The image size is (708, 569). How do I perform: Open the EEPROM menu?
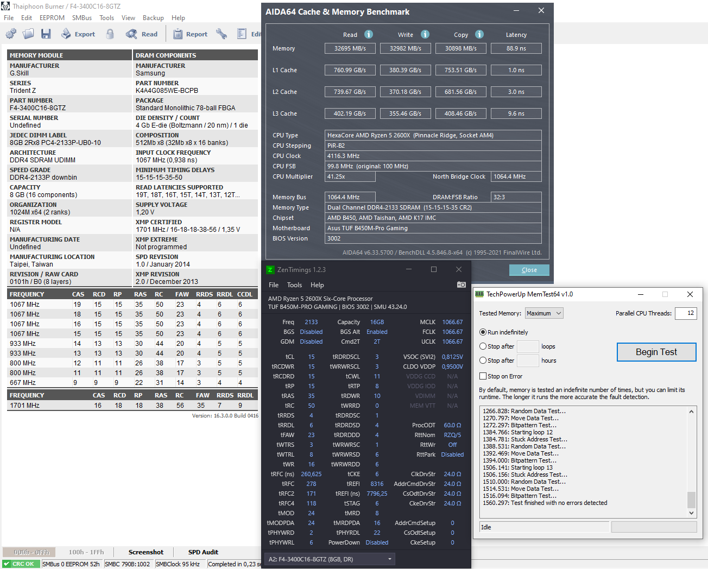point(52,18)
